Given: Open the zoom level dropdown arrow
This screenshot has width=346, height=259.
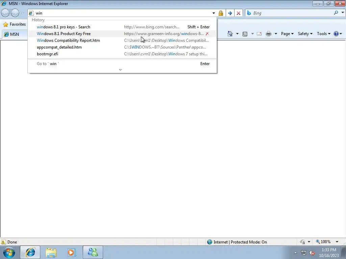Looking at the screenshot, I should click(x=337, y=242).
